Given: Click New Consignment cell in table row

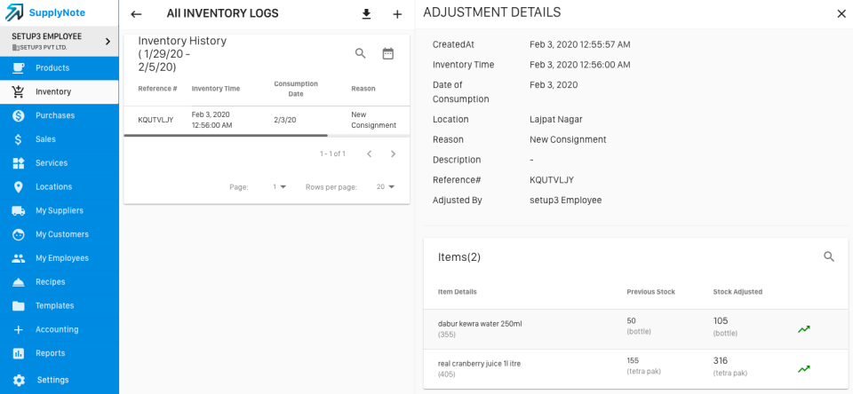Looking at the screenshot, I should click(374, 120).
